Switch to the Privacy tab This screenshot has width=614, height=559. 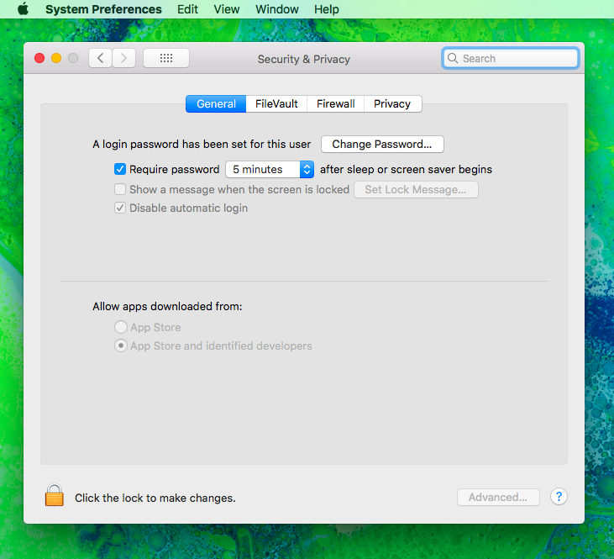392,104
